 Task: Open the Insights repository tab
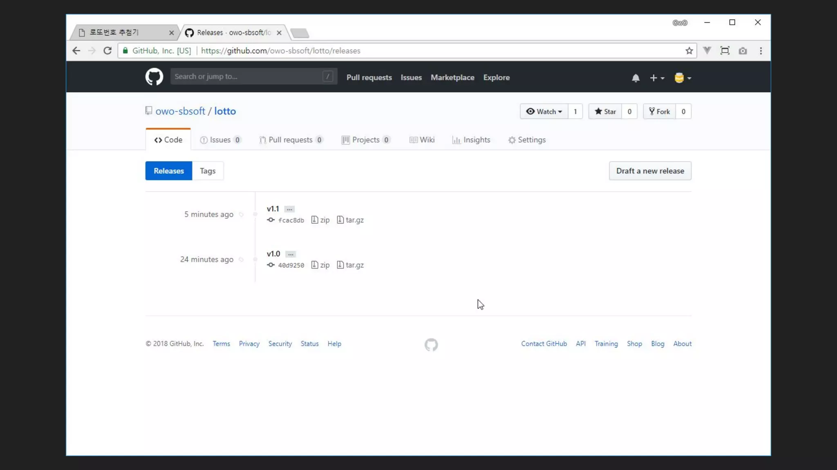click(x=471, y=140)
